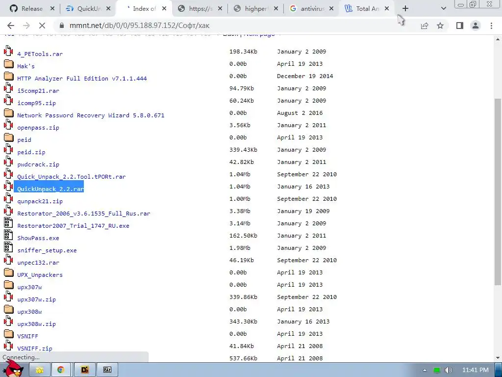This screenshot has height=377, width=502.
Task: Close the Index of tab
Action: [x=164, y=9]
